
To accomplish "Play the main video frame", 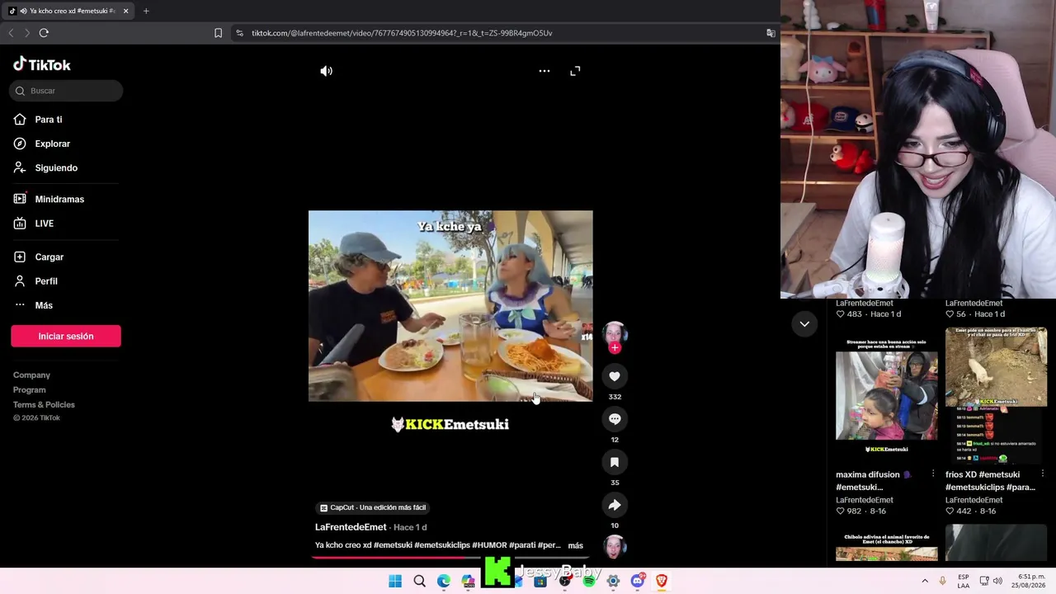I will pyautogui.click(x=450, y=306).
